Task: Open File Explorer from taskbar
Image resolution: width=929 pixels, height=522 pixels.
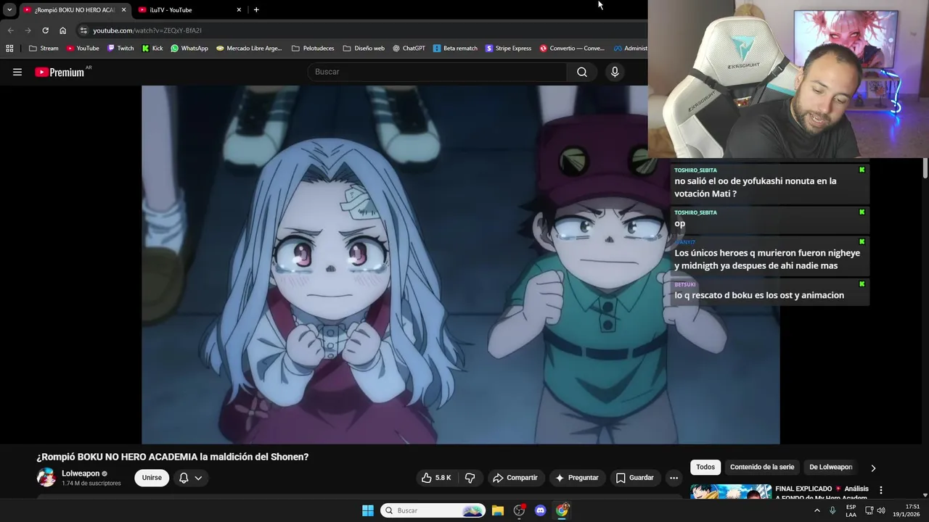Action: coord(498,510)
